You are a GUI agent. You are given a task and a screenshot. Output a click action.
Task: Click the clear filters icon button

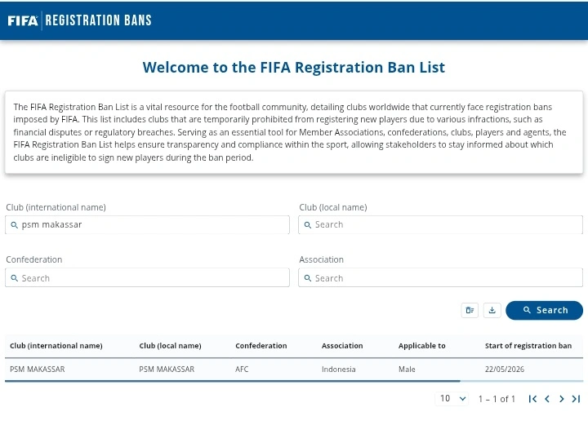tap(470, 311)
